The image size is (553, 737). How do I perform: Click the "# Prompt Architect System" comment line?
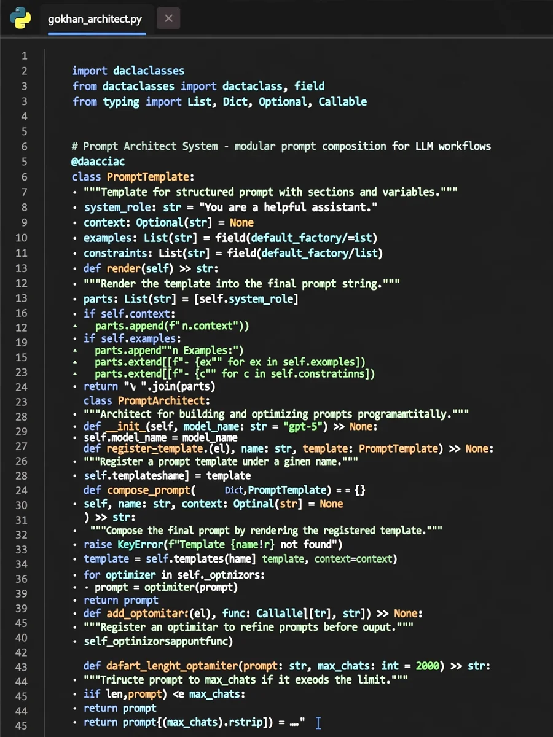click(x=281, y=146)
